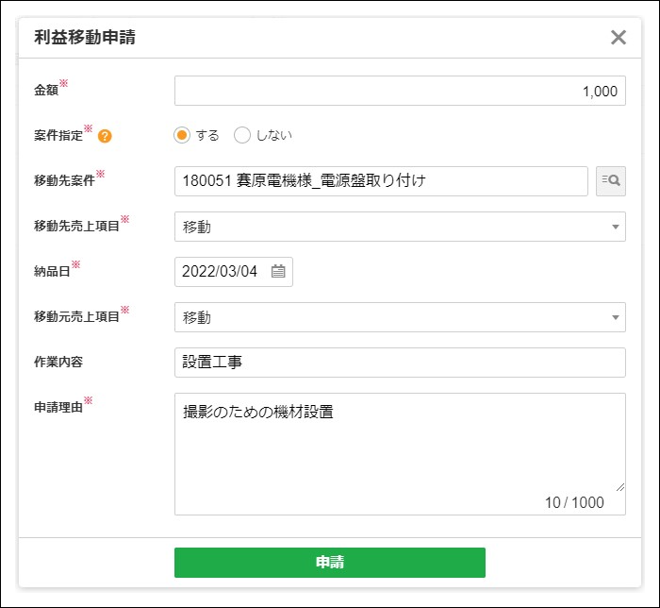Click inside the 申請理由 text area
The height and width of the screenshot is (608, 660).
click(400, 444)
